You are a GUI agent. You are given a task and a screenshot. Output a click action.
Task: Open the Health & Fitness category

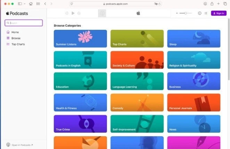(80, 103)
